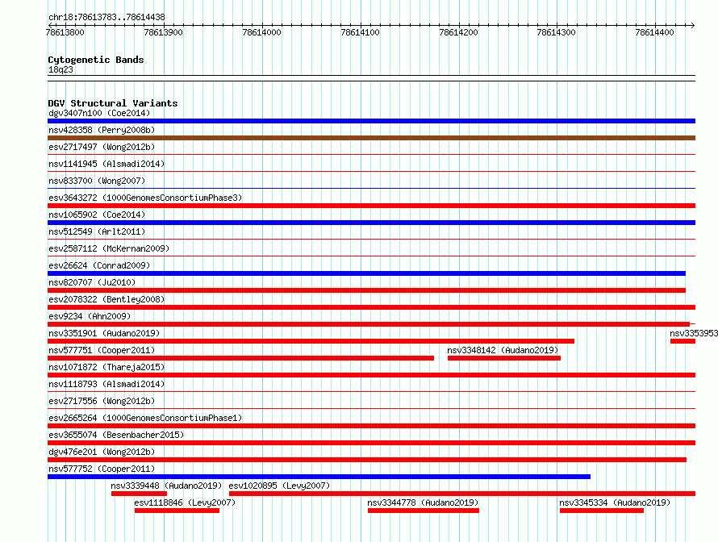
Task: Open nsv577751 (Cooper2011) variant
Action: (102, 350)
